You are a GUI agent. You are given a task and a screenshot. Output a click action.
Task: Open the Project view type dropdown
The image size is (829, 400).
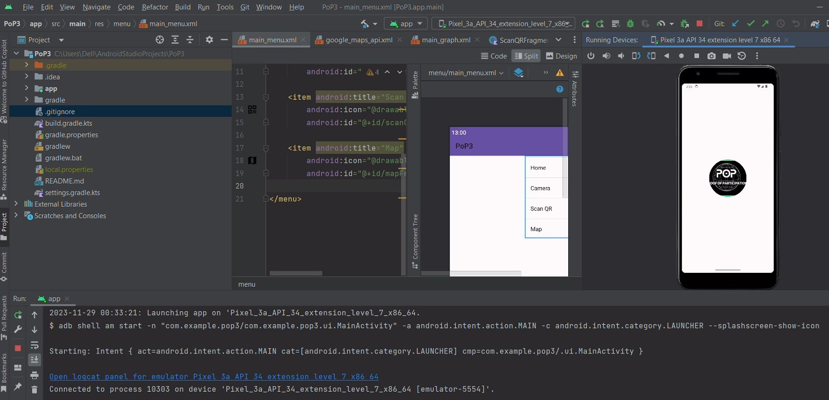[x=62, y=40]
